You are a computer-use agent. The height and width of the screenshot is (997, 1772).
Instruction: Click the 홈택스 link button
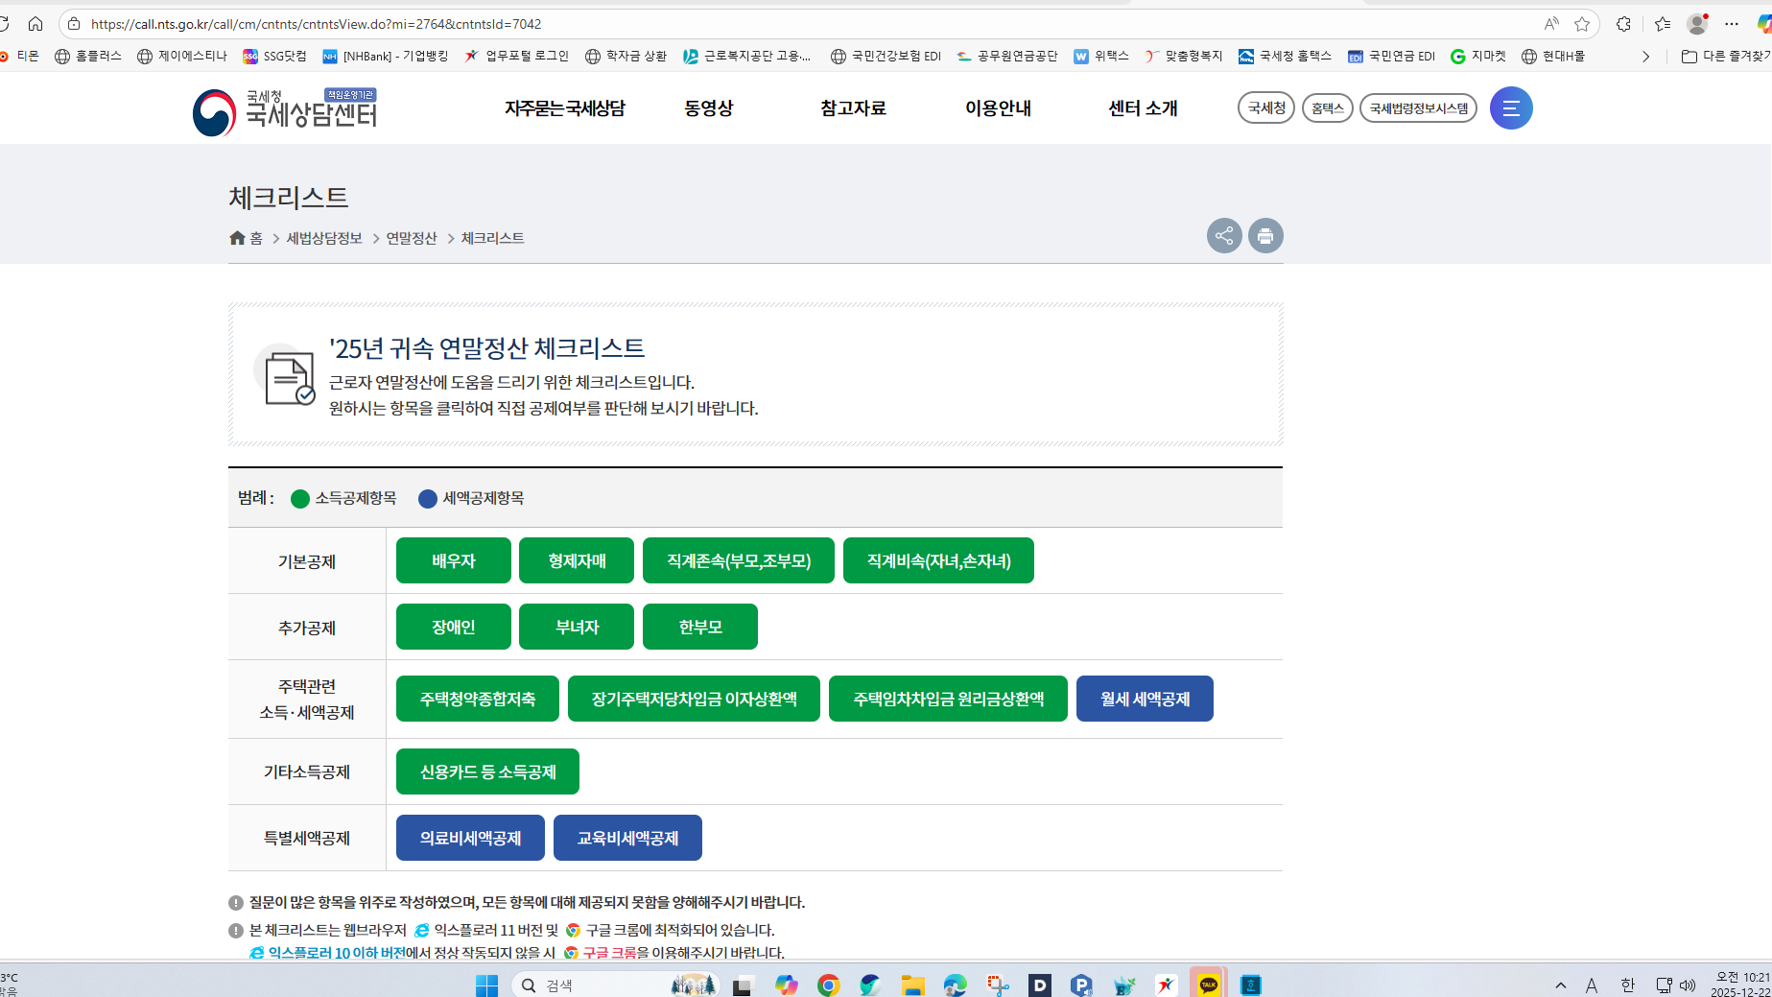[x=1327, y=108]
